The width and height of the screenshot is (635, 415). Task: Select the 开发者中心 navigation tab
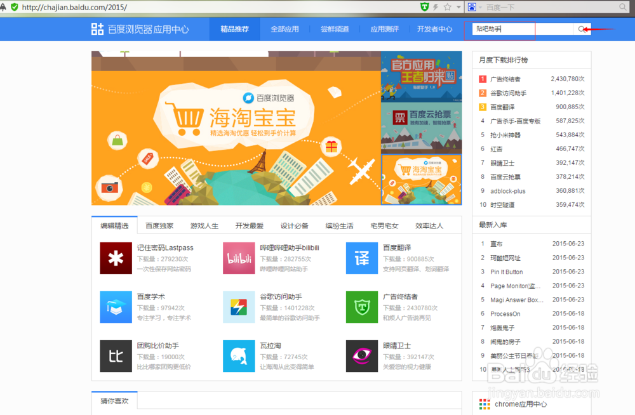(434, 29)
